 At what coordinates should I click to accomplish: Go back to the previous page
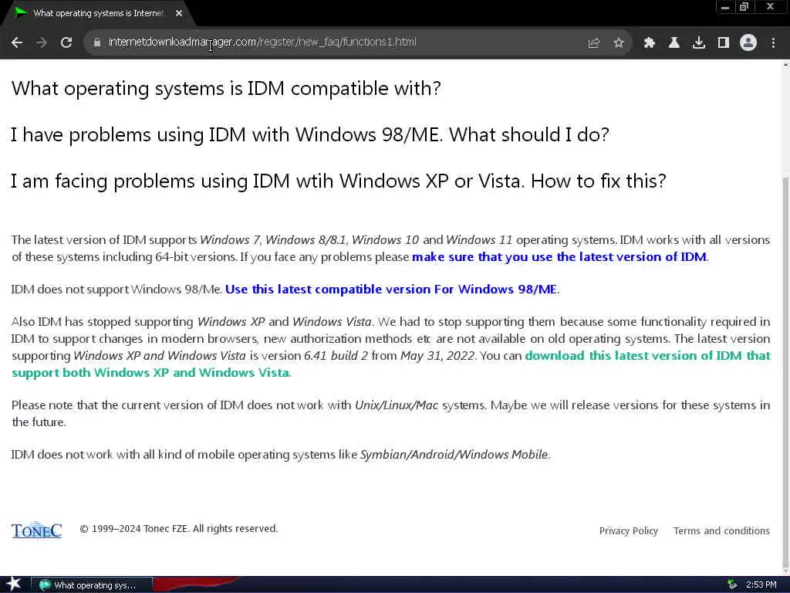(17, 42)
